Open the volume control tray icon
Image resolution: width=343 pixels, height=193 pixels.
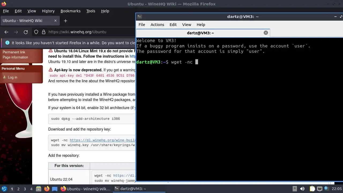tap(302, 189)
